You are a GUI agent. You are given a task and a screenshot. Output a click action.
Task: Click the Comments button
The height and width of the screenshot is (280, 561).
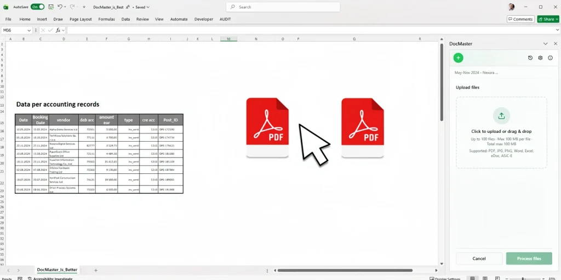click(520, 19)
